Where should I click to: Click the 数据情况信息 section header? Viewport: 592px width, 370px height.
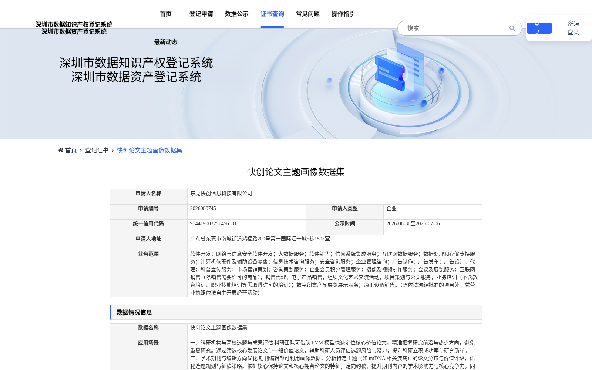point(296,312)
